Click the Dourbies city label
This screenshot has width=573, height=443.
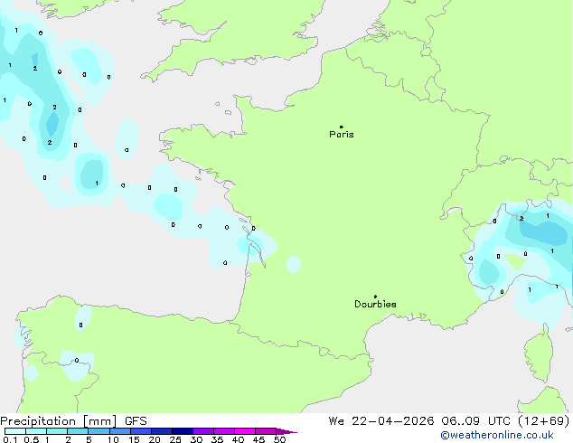pyautogui.click(x=375, y=304)
